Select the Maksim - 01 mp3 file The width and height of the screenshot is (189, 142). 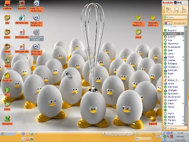click(x=36, y=21)
